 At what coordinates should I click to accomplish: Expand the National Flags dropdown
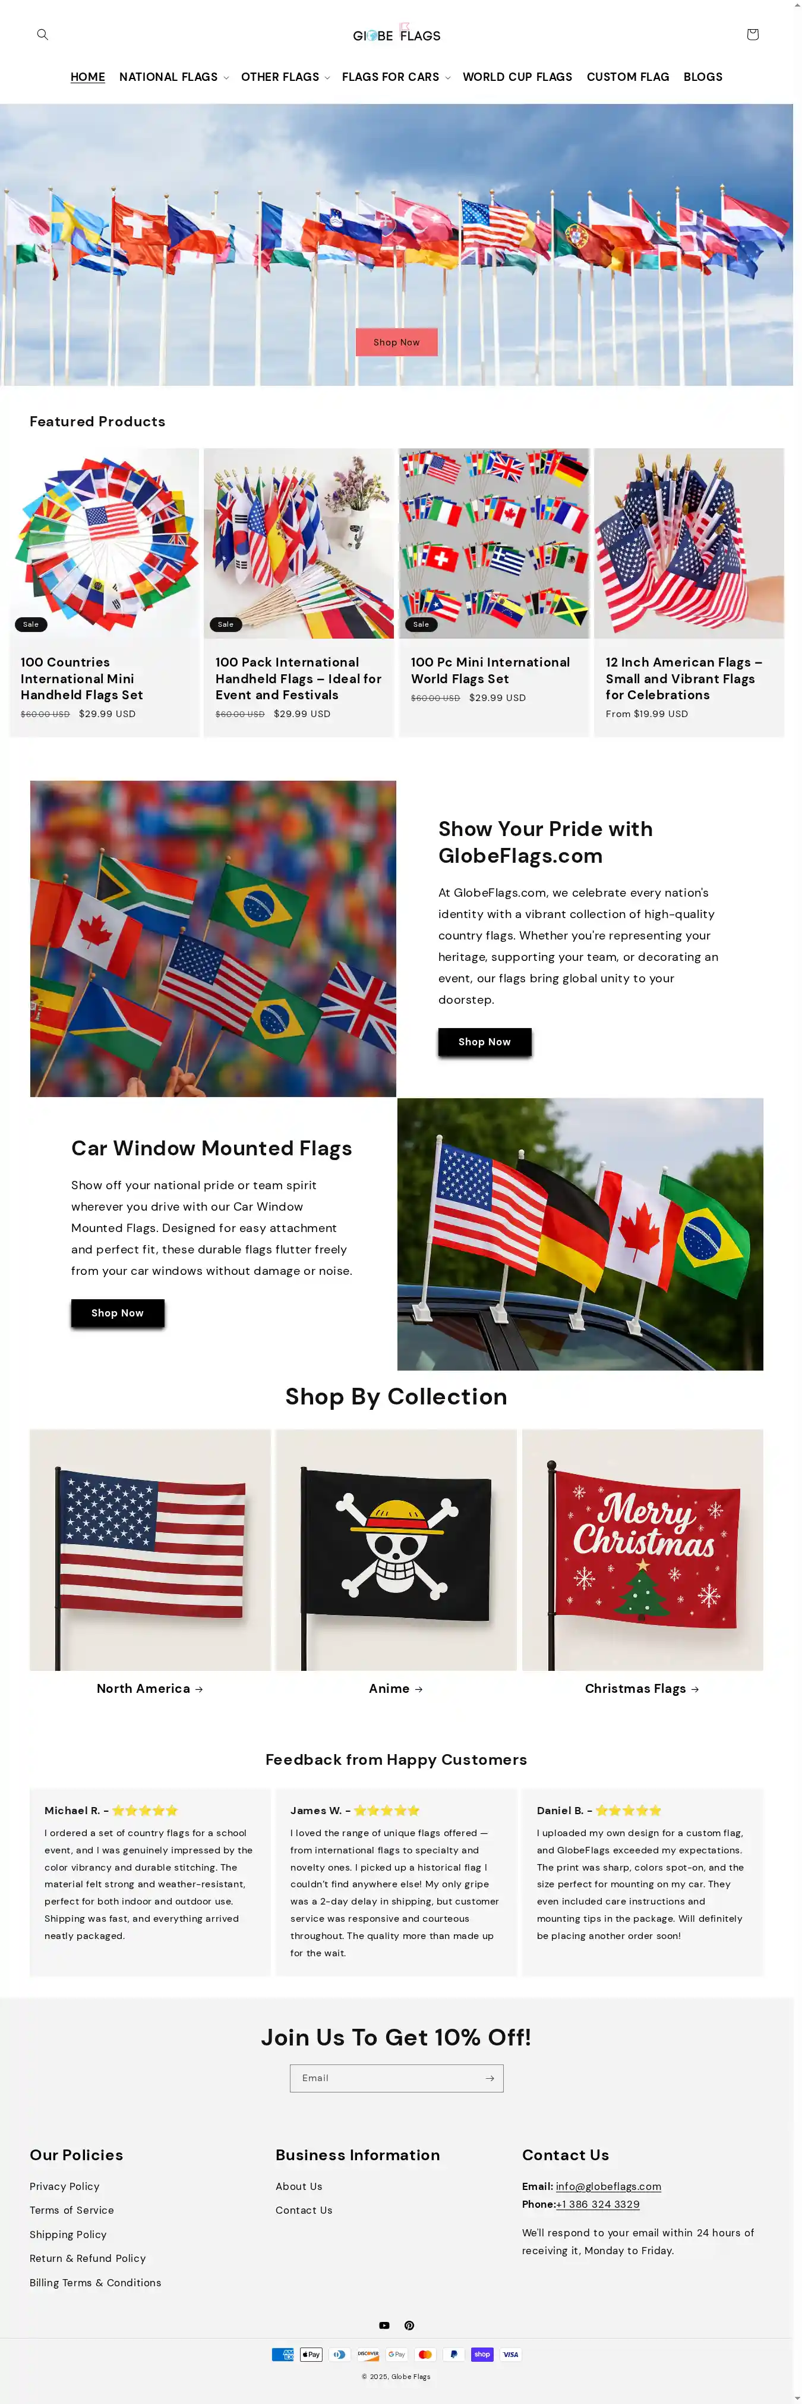pyautogui.click(x=175, y=77)
